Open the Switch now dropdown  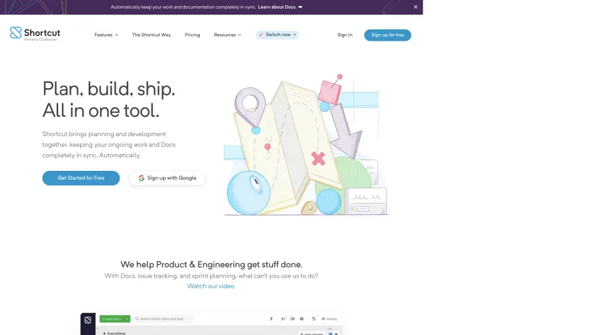click(x=277, y=35)
